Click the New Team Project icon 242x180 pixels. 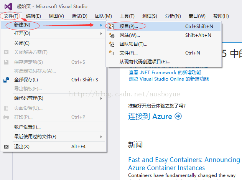click(112, 44)
